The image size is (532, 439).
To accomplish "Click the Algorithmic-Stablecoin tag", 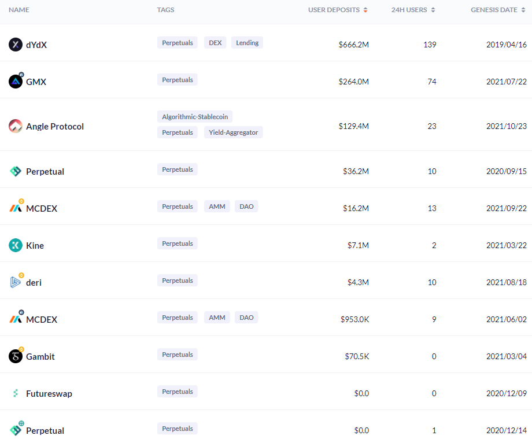I will pos(194,117).
